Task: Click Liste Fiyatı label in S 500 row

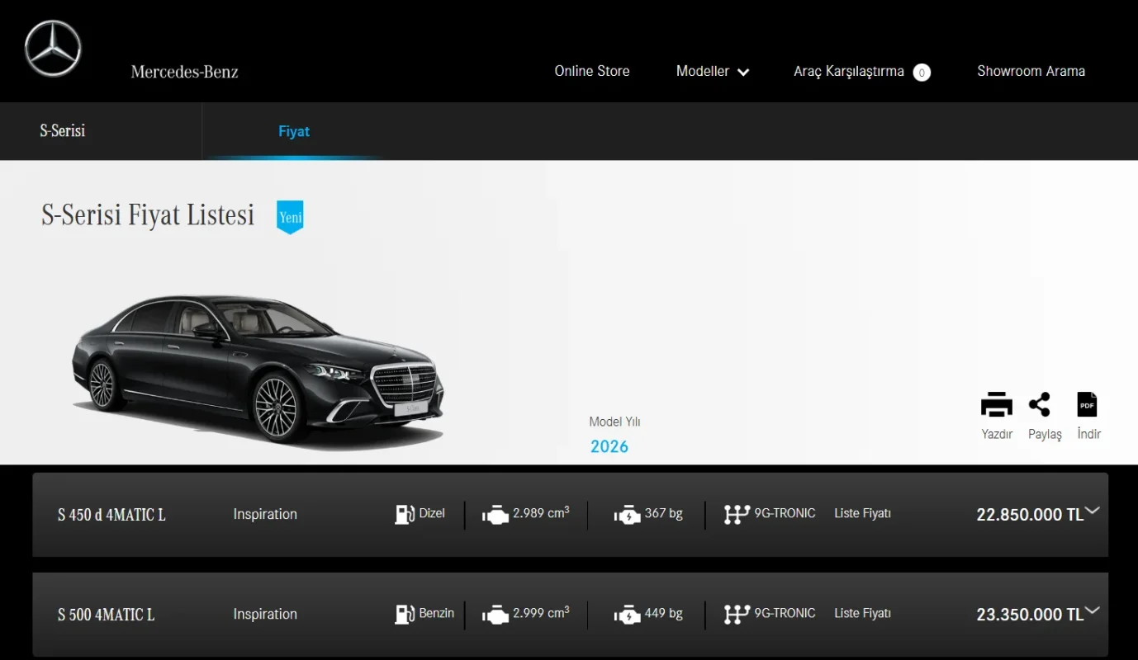Action: pos(862,613)
